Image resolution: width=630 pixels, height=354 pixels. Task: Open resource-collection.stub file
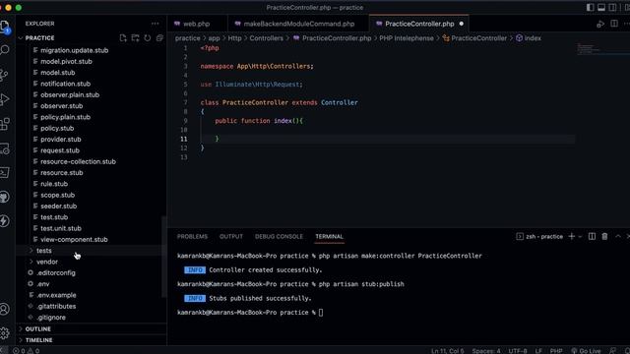(78, 161)
